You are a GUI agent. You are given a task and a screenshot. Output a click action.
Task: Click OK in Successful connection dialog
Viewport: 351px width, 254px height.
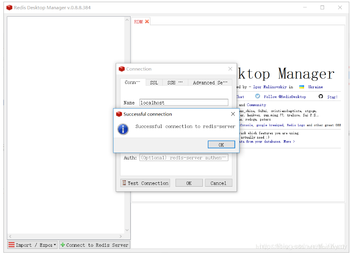point(221,144)
